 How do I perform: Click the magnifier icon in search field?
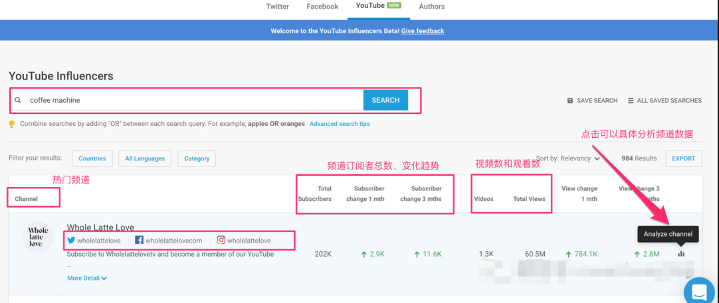19,100
